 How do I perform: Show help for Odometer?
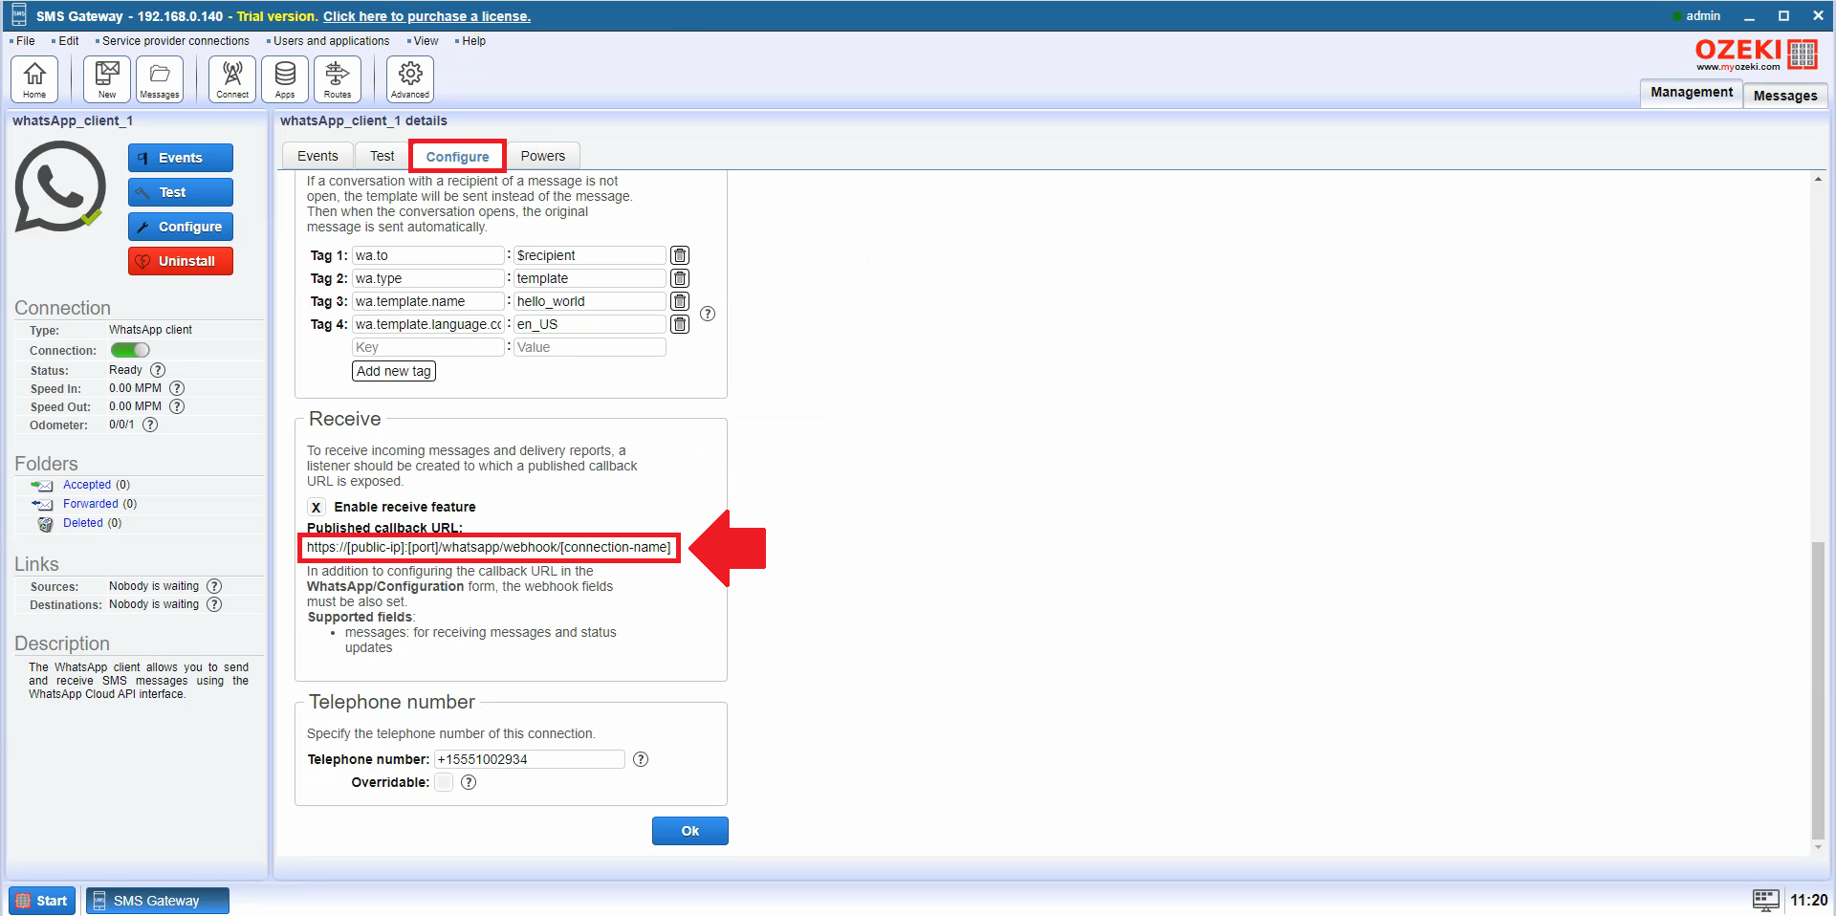pos(150,425)
